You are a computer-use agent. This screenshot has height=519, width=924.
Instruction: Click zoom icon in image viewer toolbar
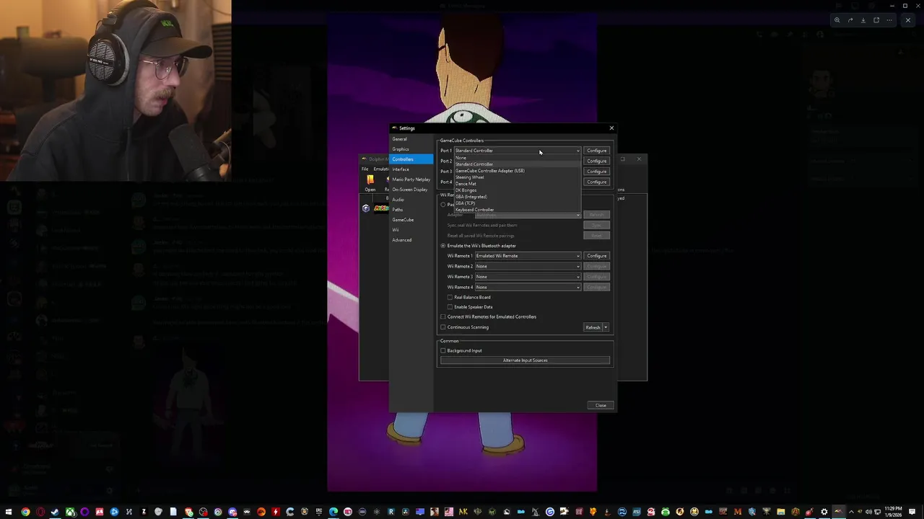click(837, 20)
